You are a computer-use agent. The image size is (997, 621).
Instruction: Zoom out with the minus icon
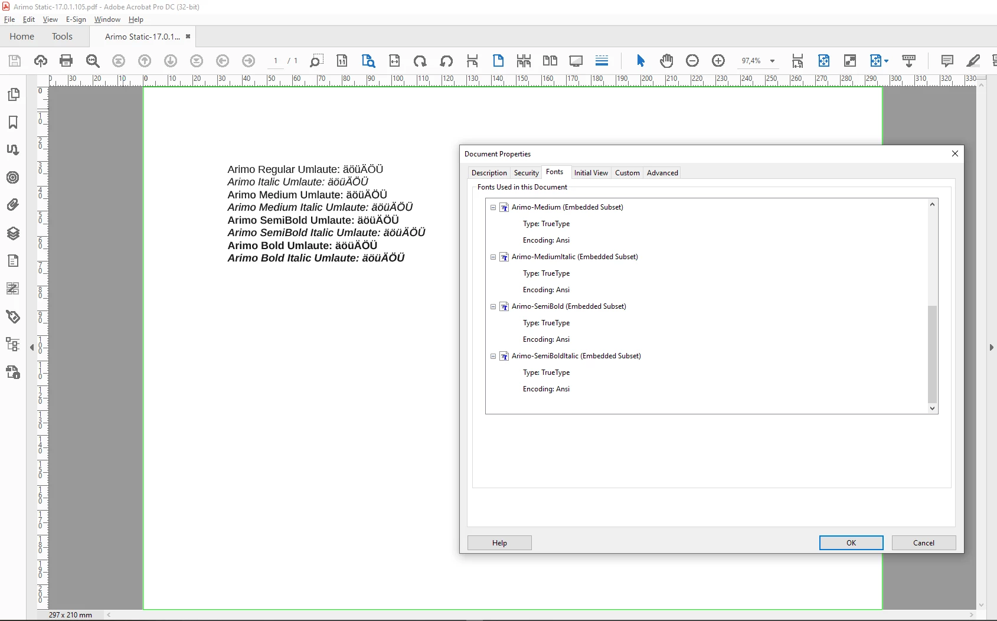coord(692,61)
